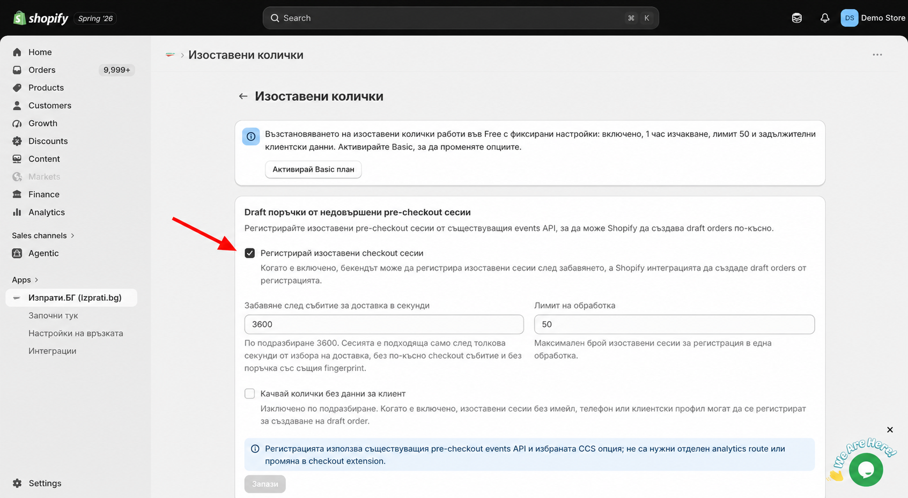Click the delay seconds field showing 3600

click(x=384, y=324)
